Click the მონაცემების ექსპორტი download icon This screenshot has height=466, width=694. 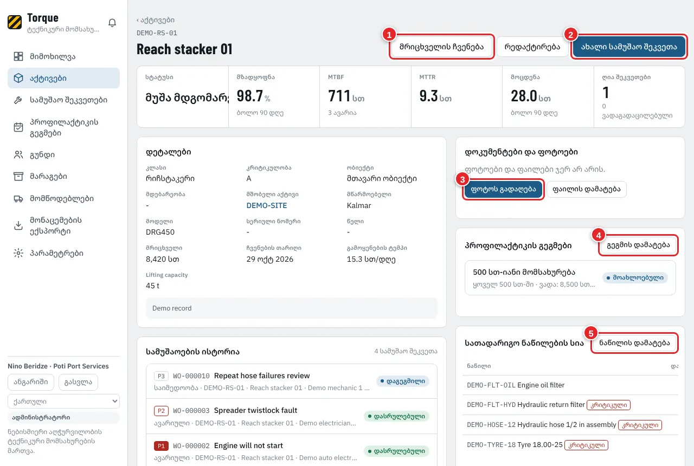[x=18, y=226]
